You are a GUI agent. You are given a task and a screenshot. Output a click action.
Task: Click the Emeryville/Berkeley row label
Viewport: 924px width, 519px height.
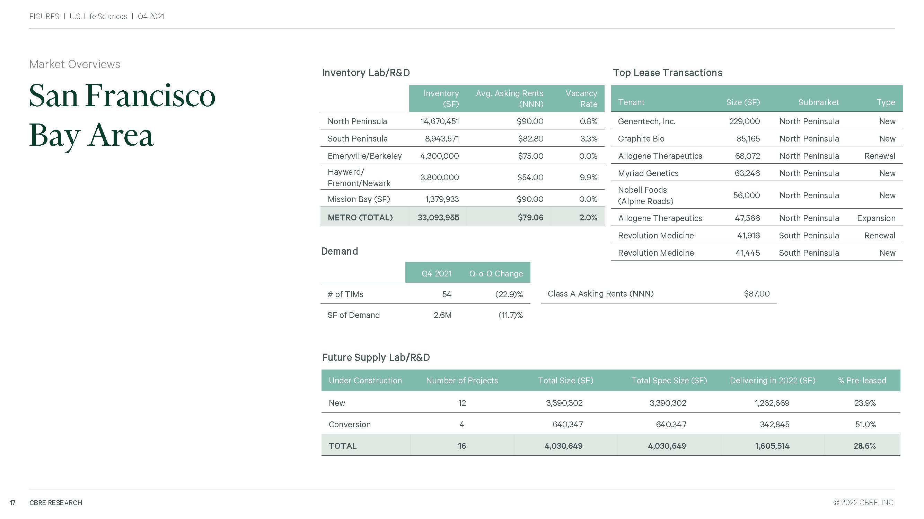tap(364, 156)
